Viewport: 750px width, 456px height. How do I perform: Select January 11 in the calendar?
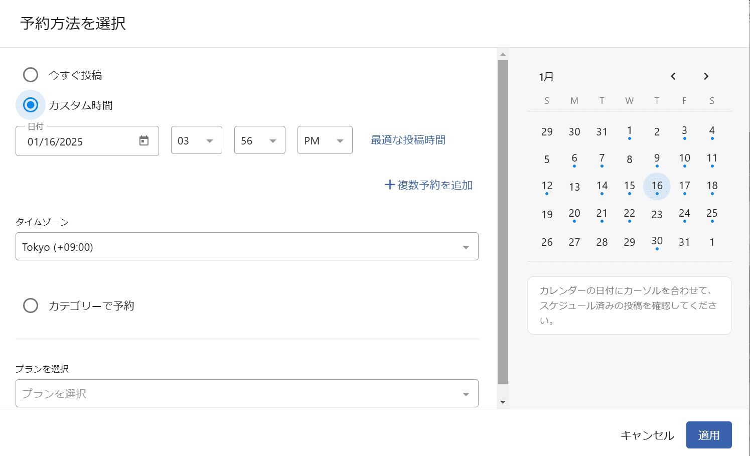712,159
